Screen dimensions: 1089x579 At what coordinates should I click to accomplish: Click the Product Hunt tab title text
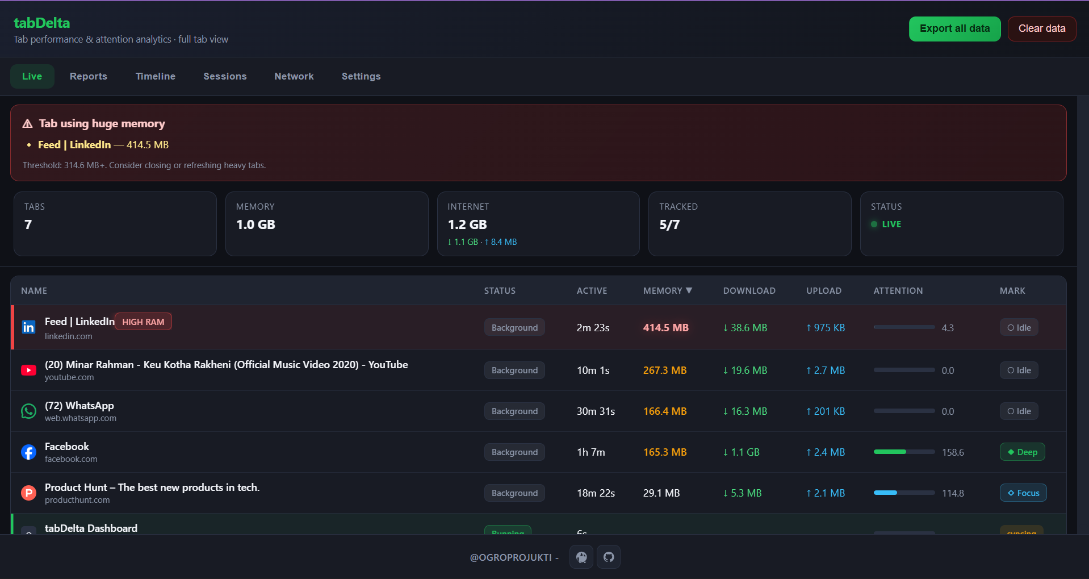pyautogui.click(x=152, y=488)
